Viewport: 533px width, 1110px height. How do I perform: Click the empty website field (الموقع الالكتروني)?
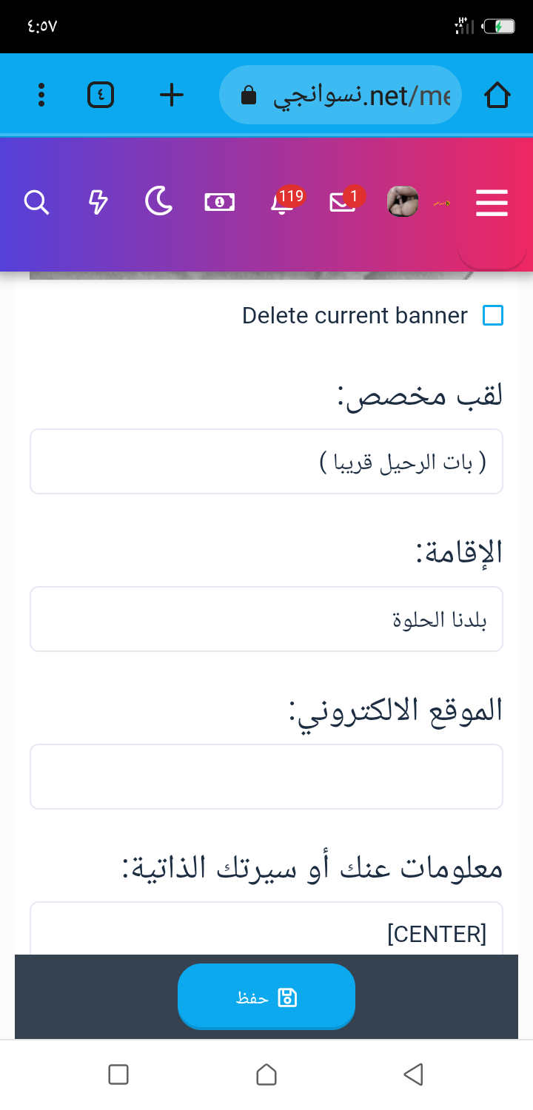pos(266,776)
